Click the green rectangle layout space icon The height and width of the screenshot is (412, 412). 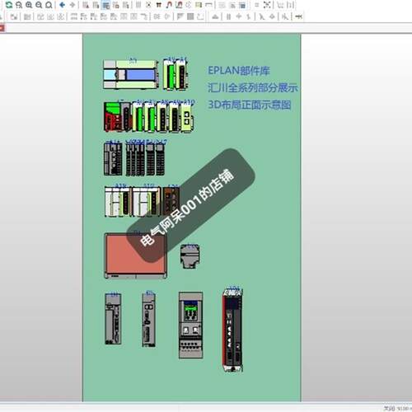coord(199,5)
